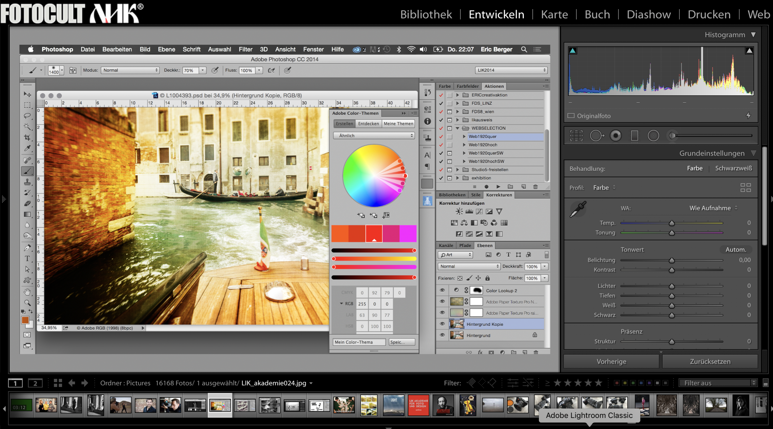Image resolution: width=773 pixels, height=429 pixels.
Task: Select the Crop tool in Photoshop toolbar
Action: [28, 137]
